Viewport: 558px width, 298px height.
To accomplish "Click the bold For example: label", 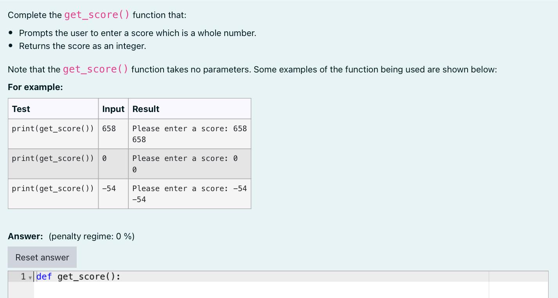I will click(x=35, y=87).
